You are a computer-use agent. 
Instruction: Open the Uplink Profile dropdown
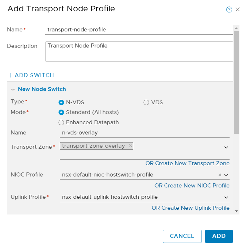(x=226, y=197)
